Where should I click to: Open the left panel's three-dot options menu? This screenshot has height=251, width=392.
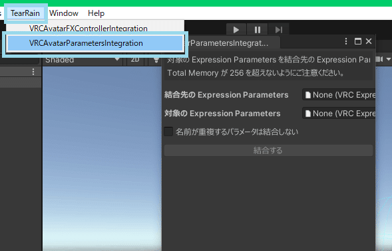coord(33,72)
